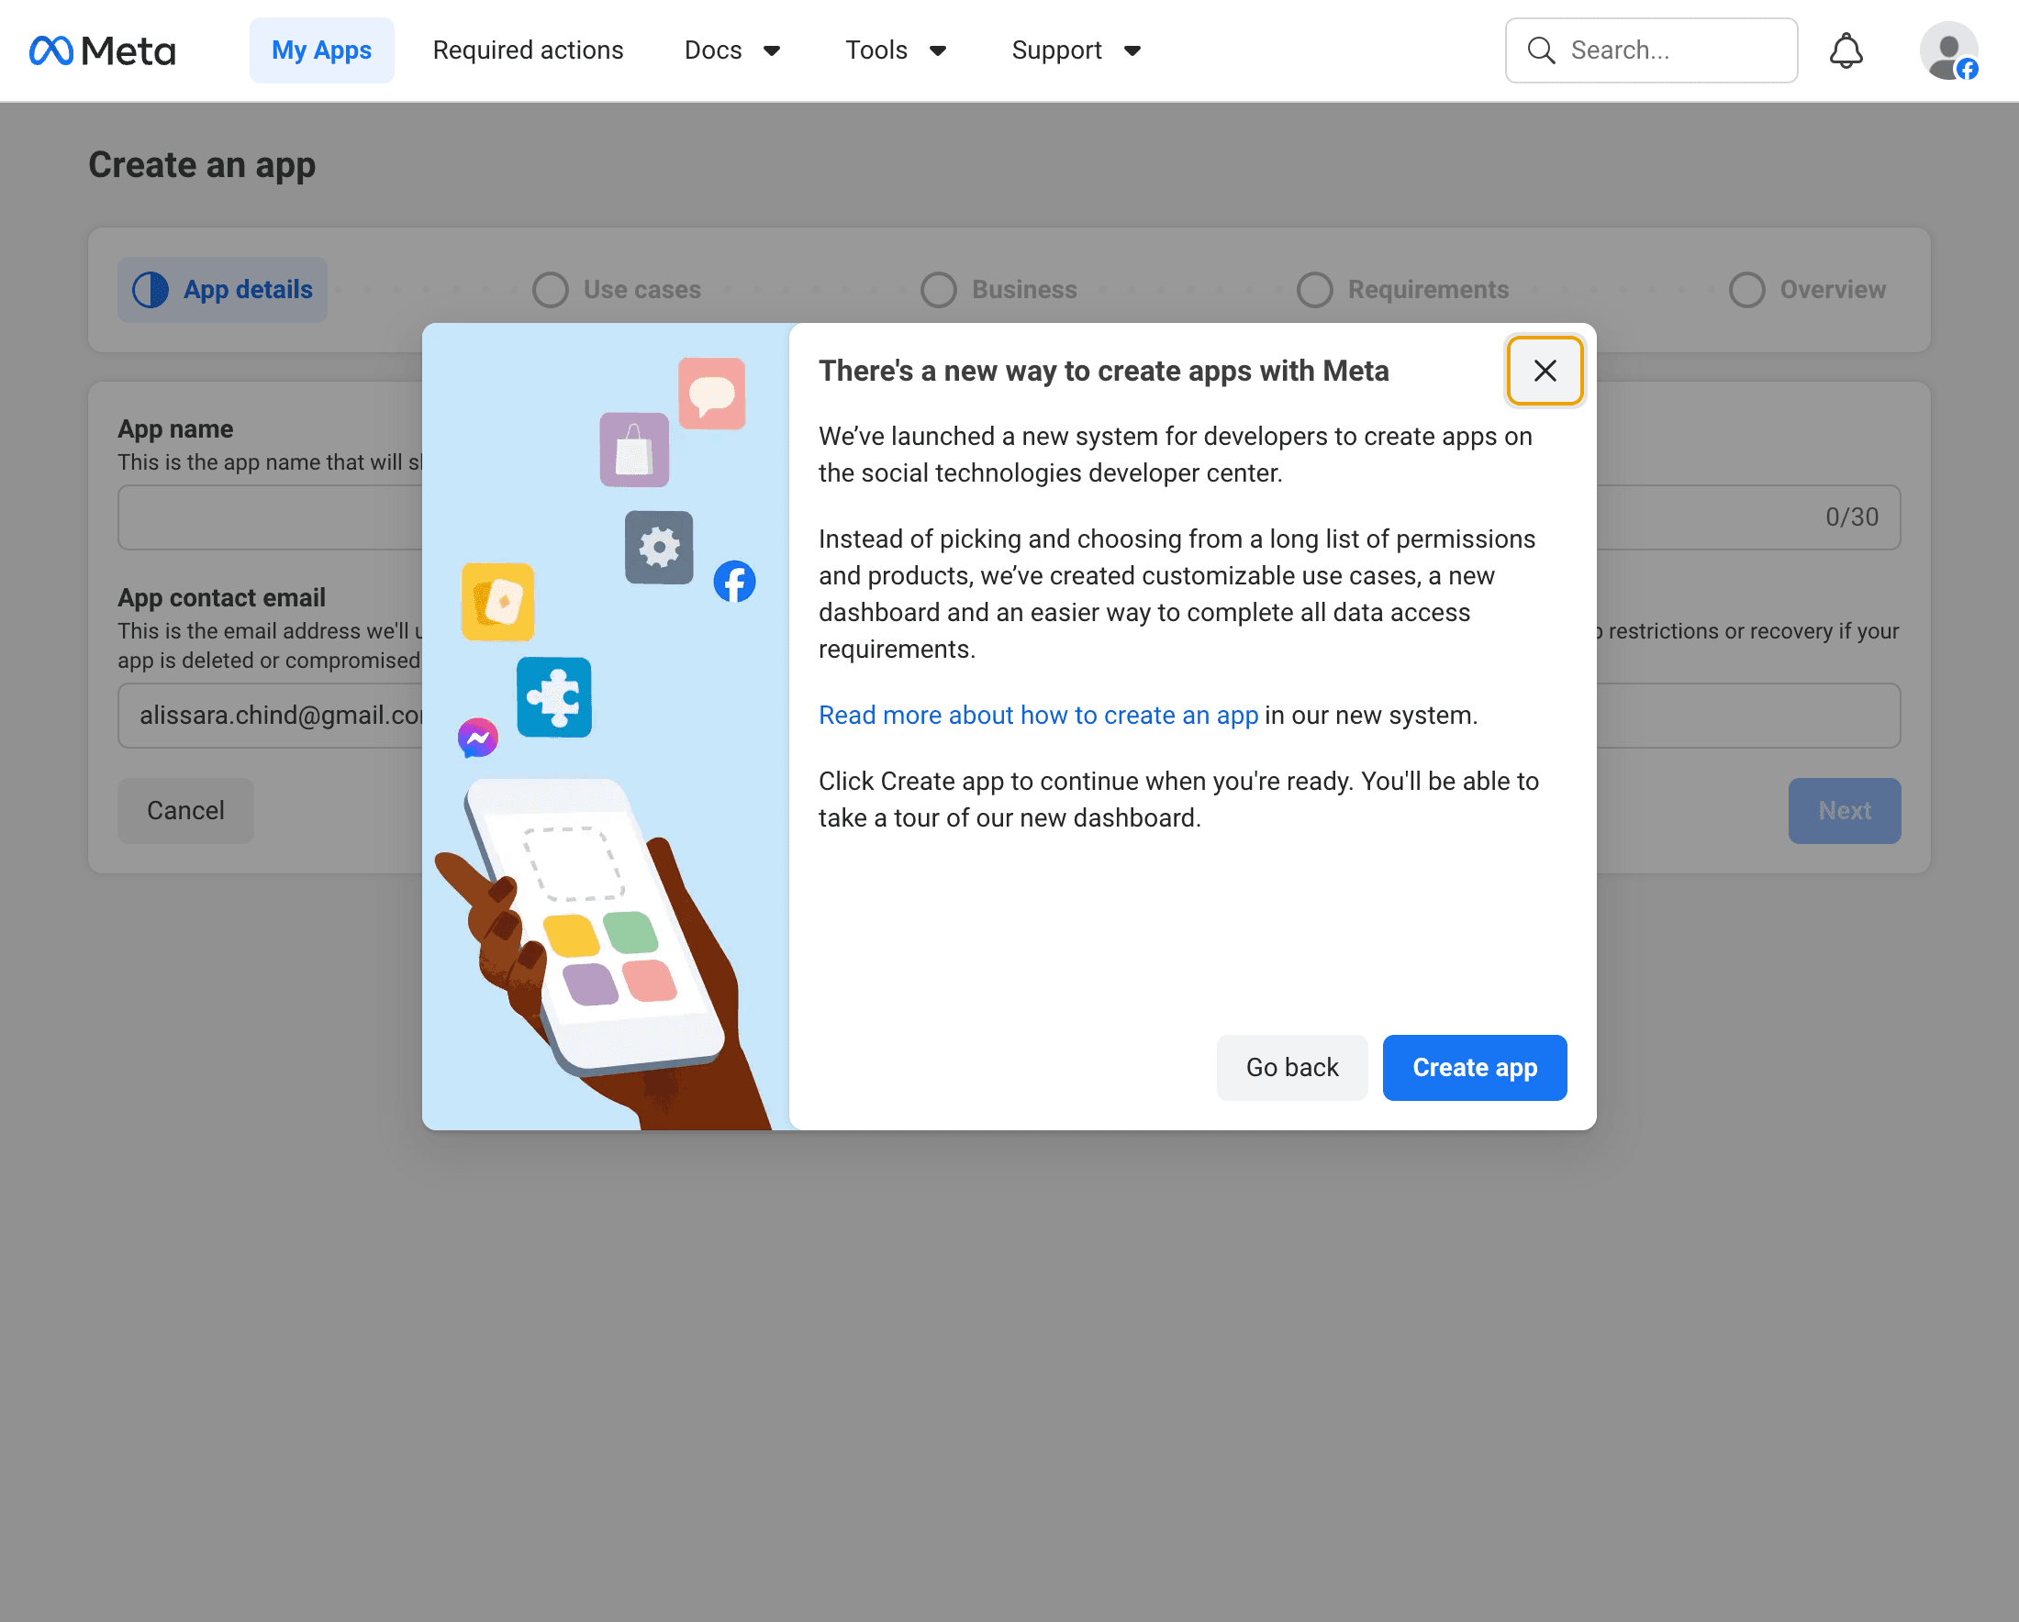2019x1622 pixels.
Task: Click the Meta logo
Action: [x=102, y=50]
